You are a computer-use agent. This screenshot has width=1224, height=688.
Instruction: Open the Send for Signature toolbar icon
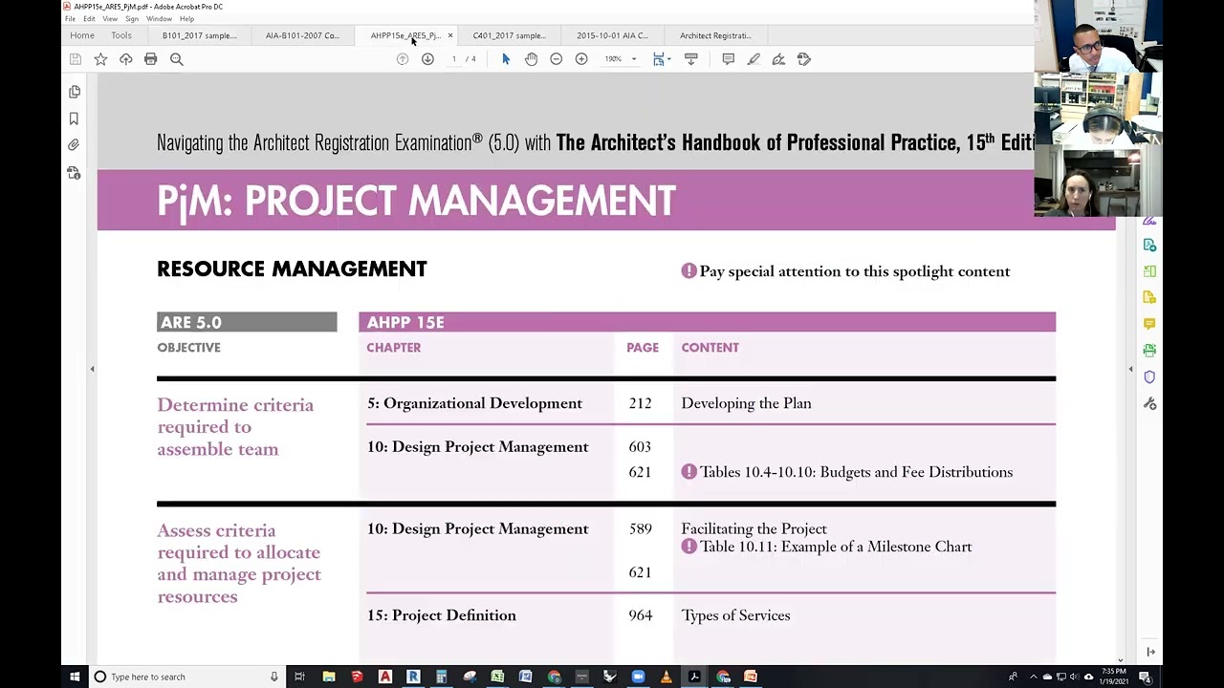(803, 59)
